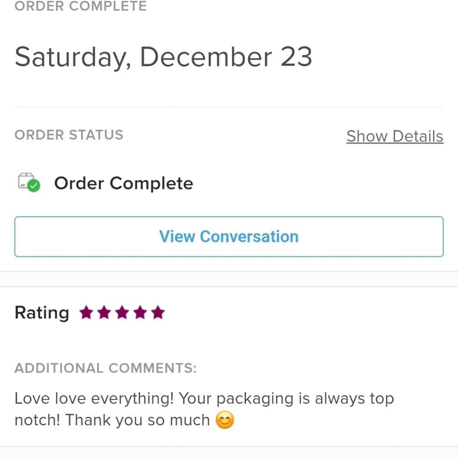This screenshot has width=458, height=458.
Task: Select the customer review comment text
Action: coord(204,409)
